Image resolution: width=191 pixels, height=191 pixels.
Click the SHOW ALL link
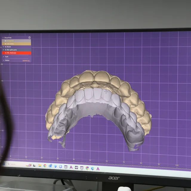(26, 61)
